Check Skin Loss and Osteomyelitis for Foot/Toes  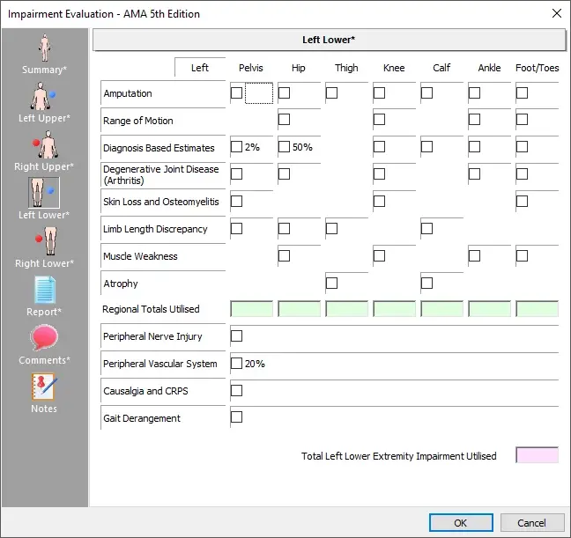522,202
